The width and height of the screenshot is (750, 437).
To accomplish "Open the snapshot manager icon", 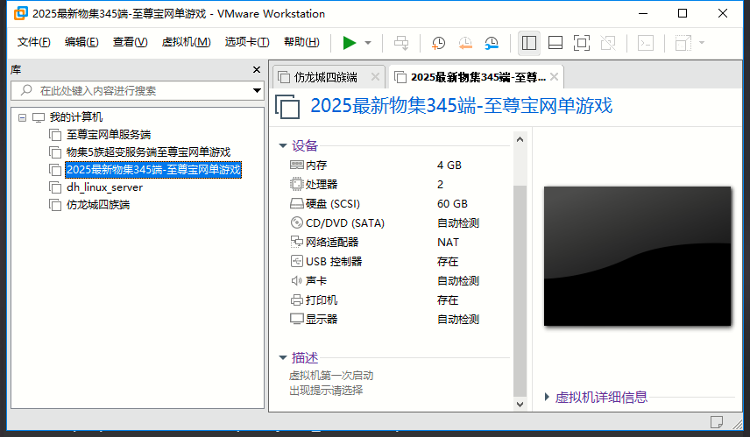I will click(x=492, y=43).
